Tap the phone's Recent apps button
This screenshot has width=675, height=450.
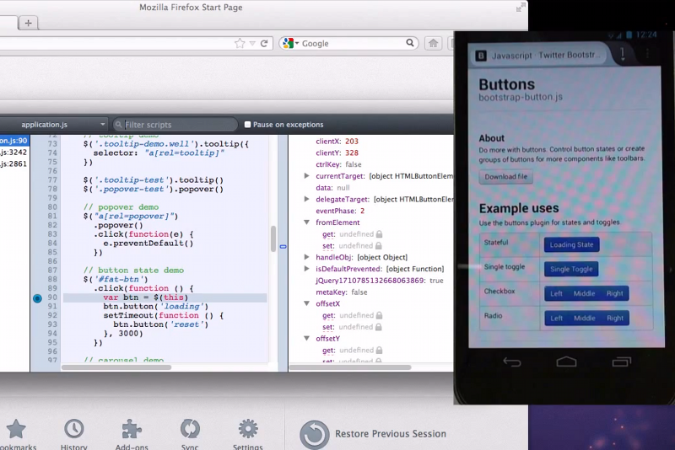pos(621,362)
